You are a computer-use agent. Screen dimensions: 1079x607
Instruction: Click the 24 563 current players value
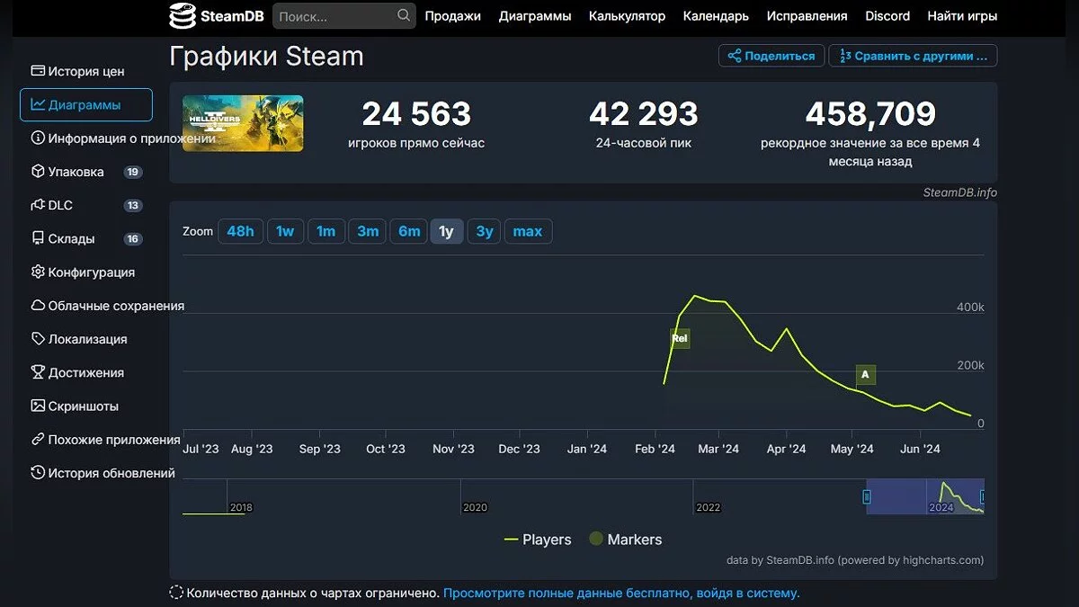416,114
